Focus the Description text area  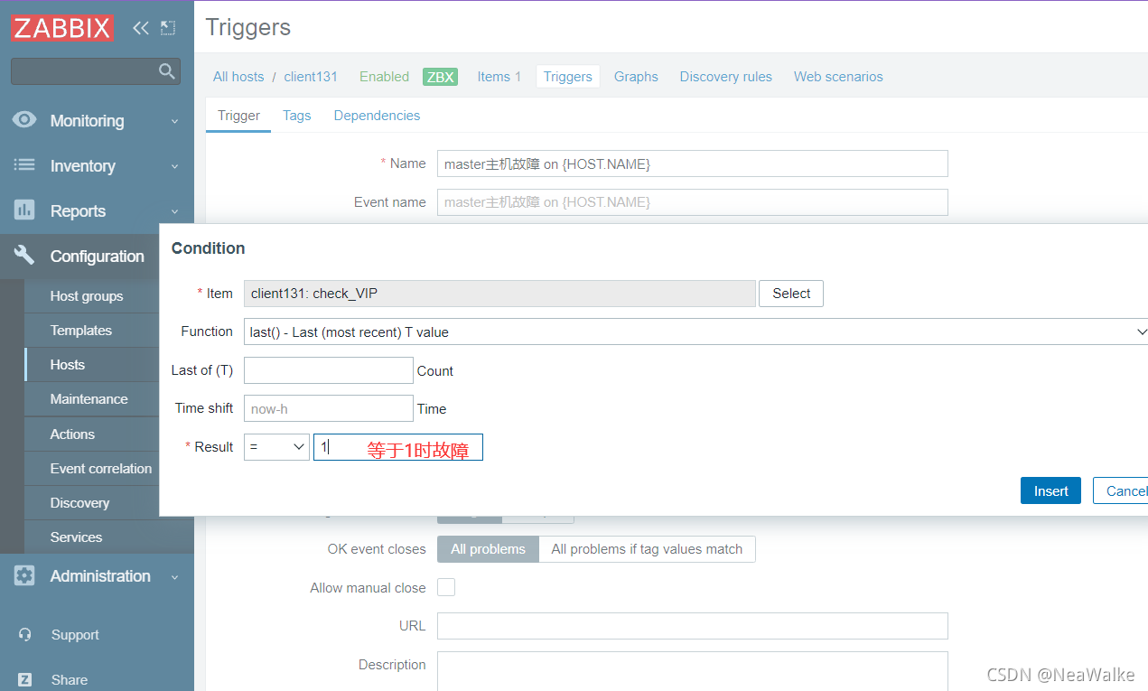tap(693, 671)
